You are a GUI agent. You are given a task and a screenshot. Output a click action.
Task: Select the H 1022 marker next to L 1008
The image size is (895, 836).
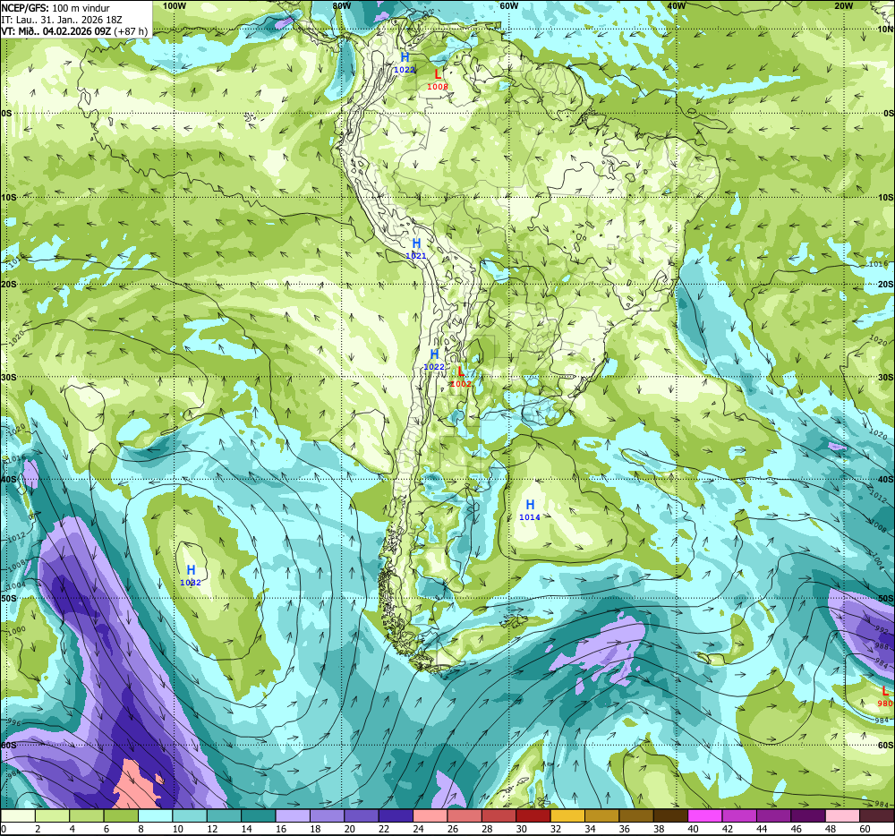point(405,63)
